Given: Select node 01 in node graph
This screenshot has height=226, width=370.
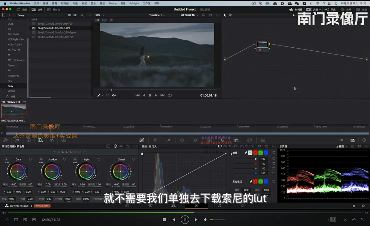Looking at the screenshot, I should [x=262, y=46].
